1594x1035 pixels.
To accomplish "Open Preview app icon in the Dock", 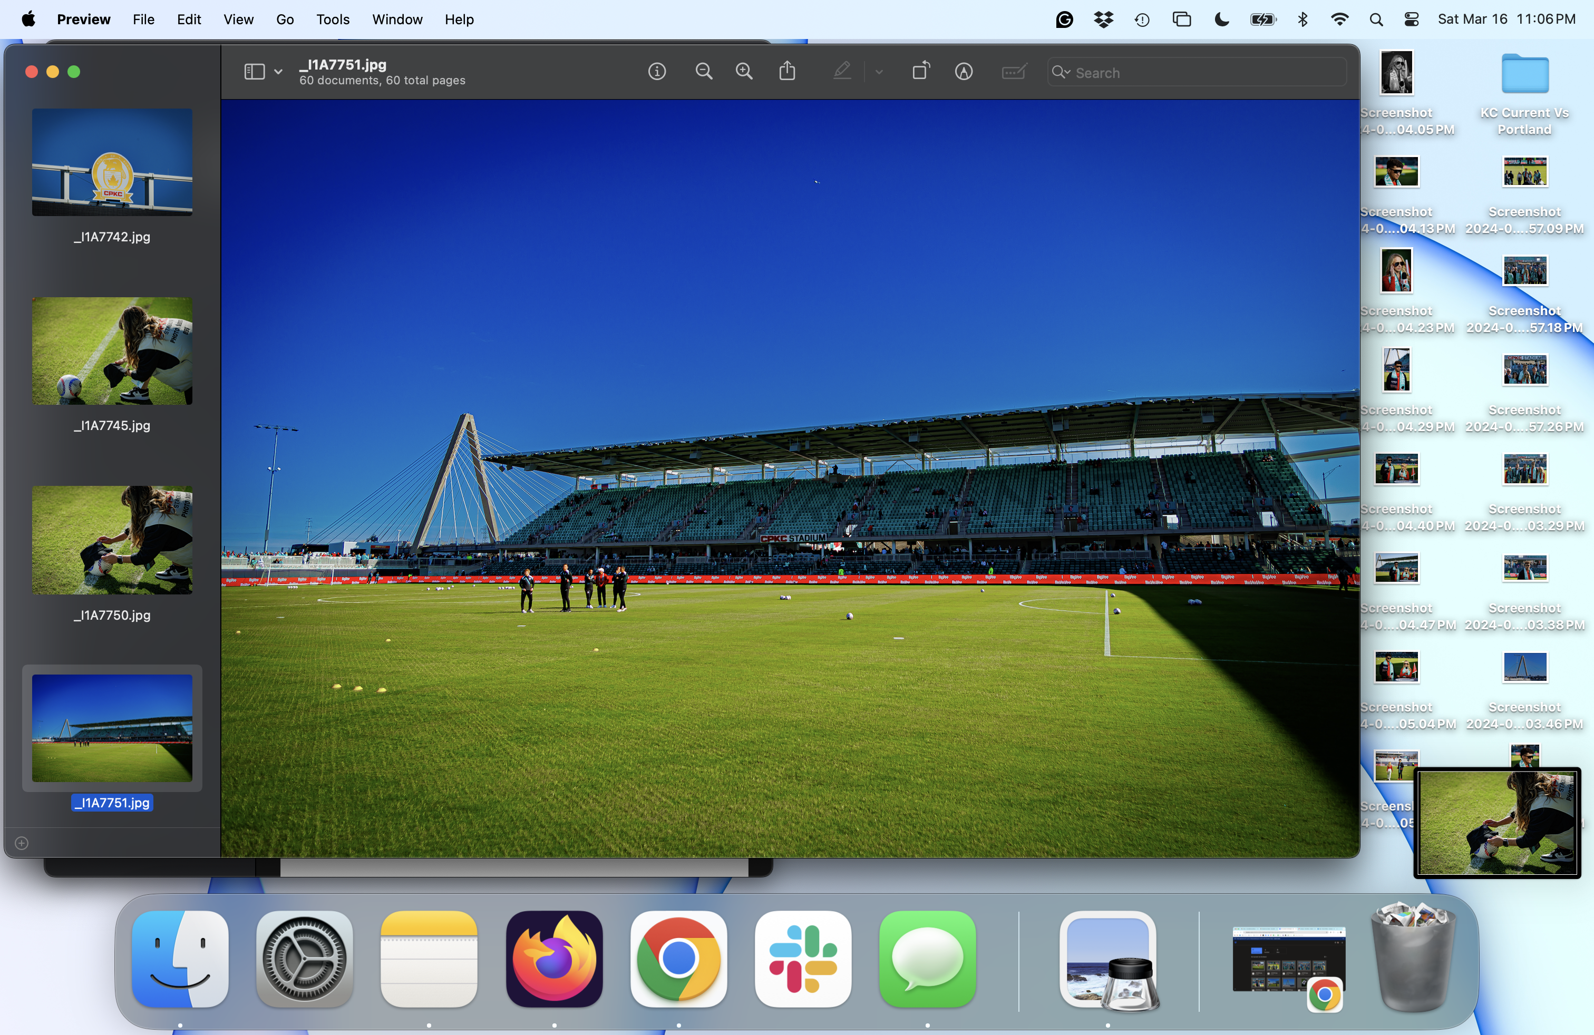I will point(1109,961).
